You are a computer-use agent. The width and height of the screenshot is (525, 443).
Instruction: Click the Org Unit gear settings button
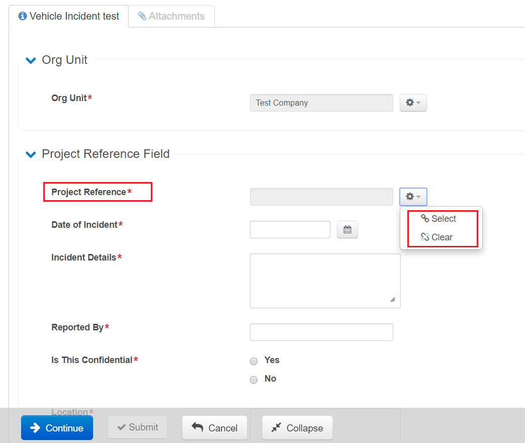tap(413, 103)
